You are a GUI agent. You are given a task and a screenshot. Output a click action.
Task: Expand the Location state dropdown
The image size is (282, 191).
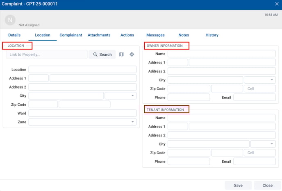coord(121,95)
